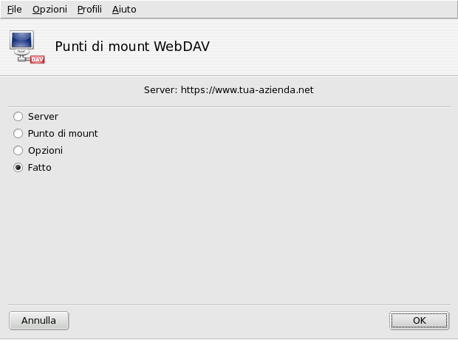458x340 pixels.
Task: Open the Profili menu
Action: [x=89, y=10]
